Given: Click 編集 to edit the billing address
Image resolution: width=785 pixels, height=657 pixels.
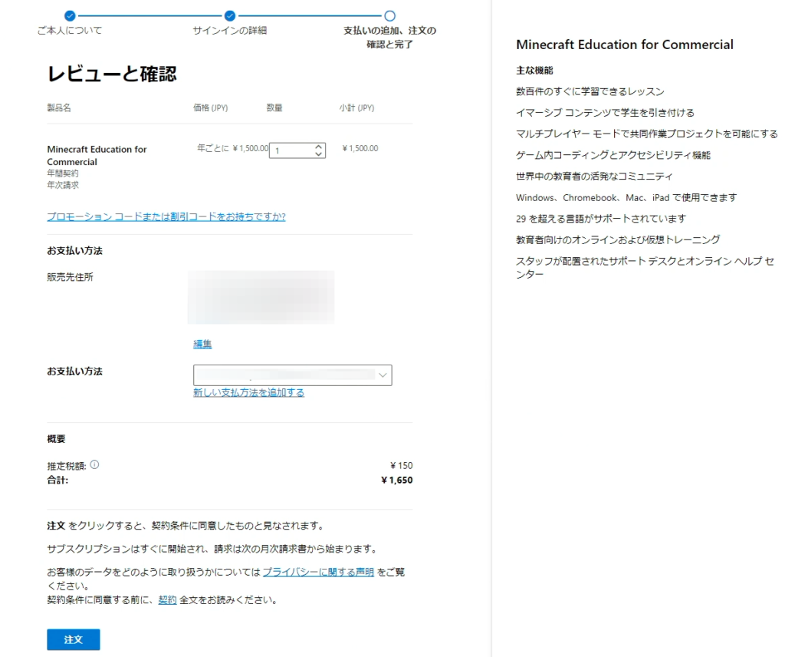Looking at the screenshot, I should pyautogui.click(x=202, y=344).
